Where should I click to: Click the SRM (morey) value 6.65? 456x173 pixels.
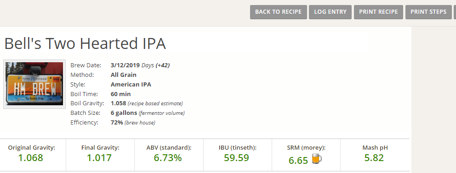click(x=298, y=160)
